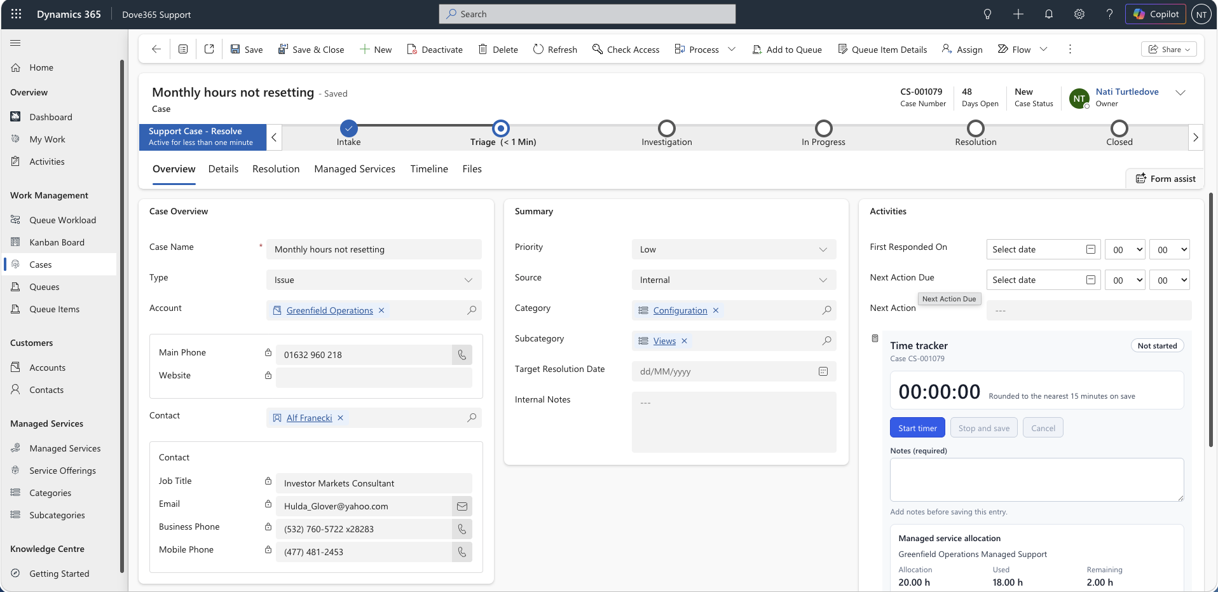Click Add to Queue
The height and width of the screenshot is (592, 1218).
pyautogui.click(x=787, y=49)
